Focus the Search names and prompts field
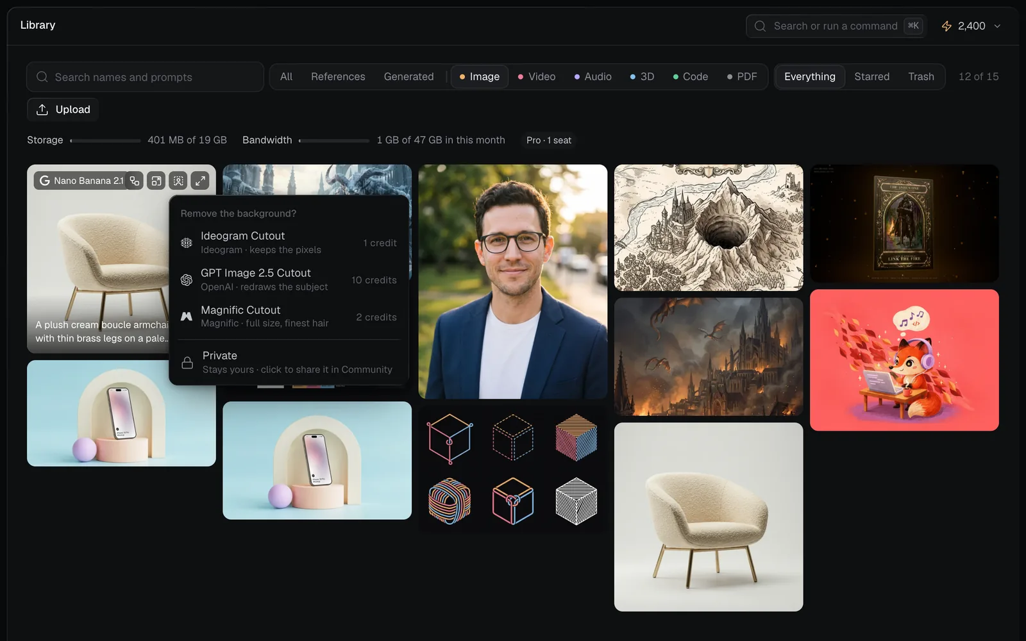 pos(145,77)
